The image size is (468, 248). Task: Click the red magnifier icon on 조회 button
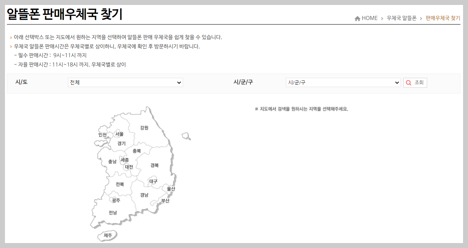[409, 82]
